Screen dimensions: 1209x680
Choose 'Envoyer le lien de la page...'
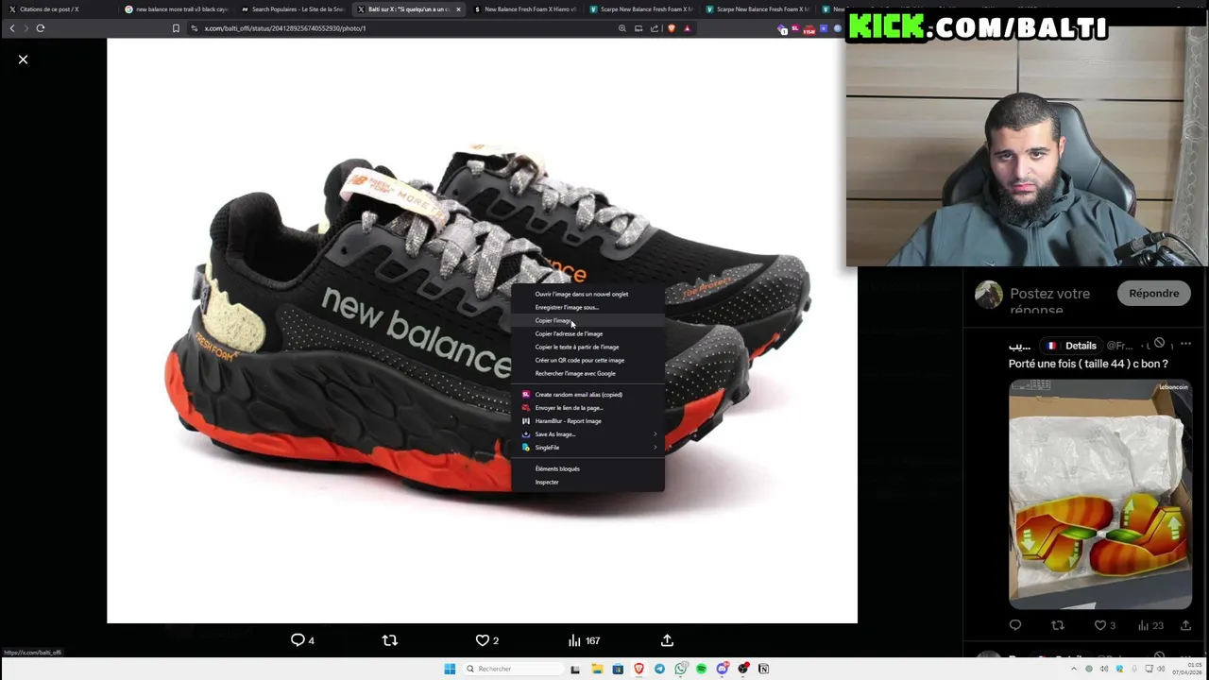587,408
